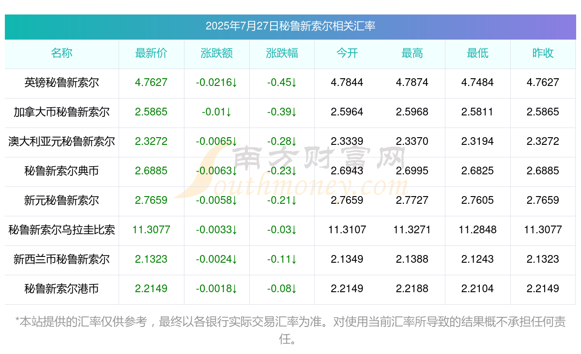Click the 最低 column header
581x354 pixels.
(x=477, y=53)
